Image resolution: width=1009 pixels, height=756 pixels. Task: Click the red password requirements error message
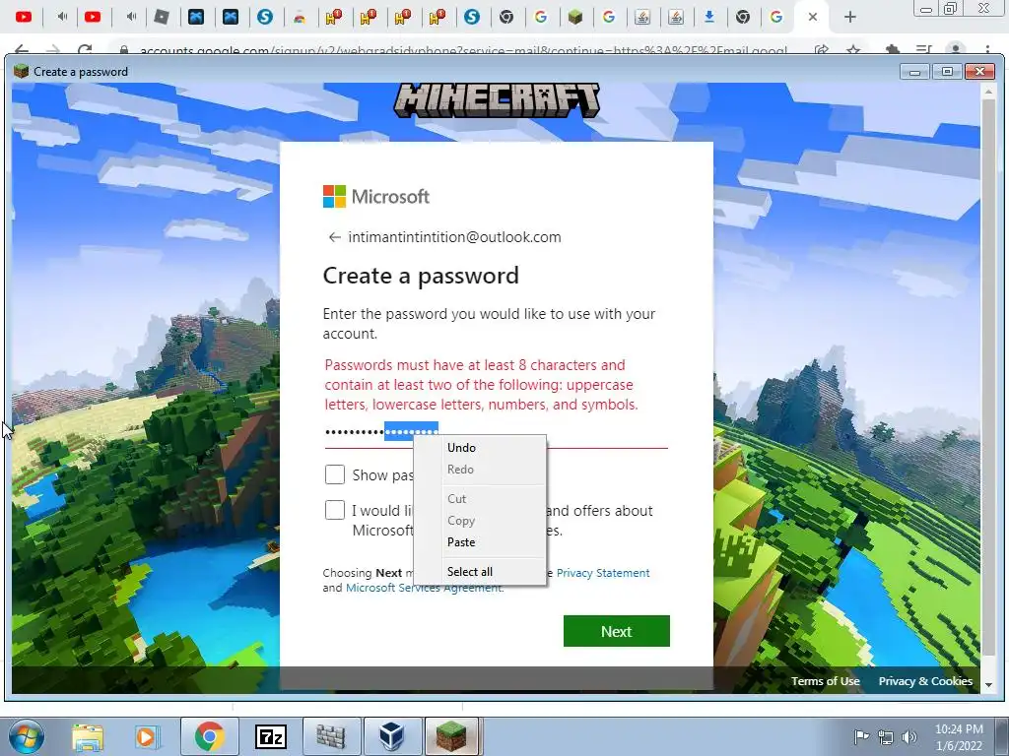pyautogui.click(x=481, y=385)
